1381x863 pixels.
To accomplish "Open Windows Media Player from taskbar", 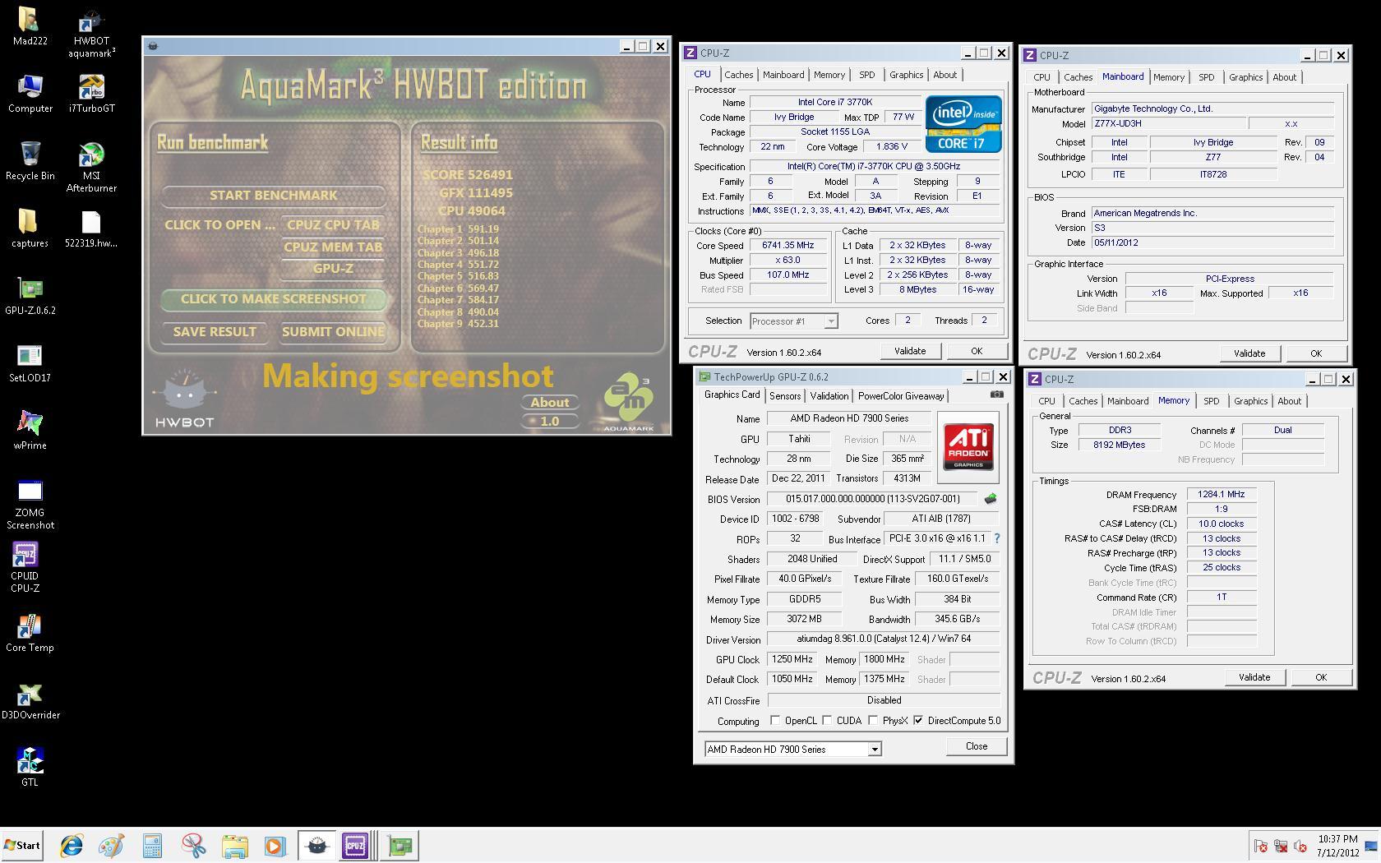I will coord(275,846).
